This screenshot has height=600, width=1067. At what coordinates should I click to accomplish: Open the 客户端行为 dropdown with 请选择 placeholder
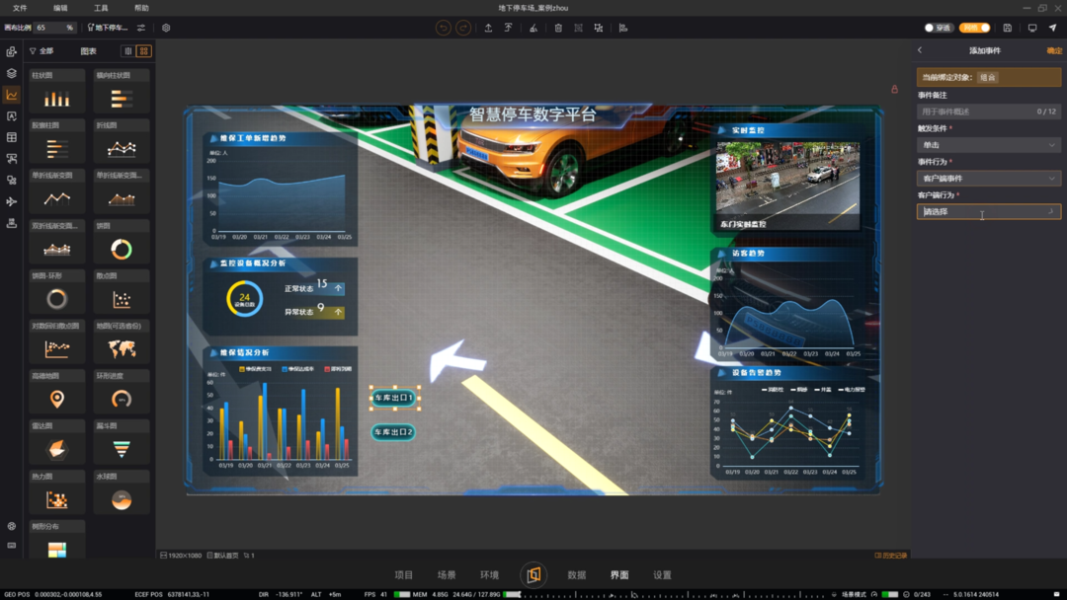988,211
